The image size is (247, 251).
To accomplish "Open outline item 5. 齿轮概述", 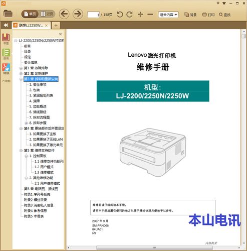I will tap(38, 106).
